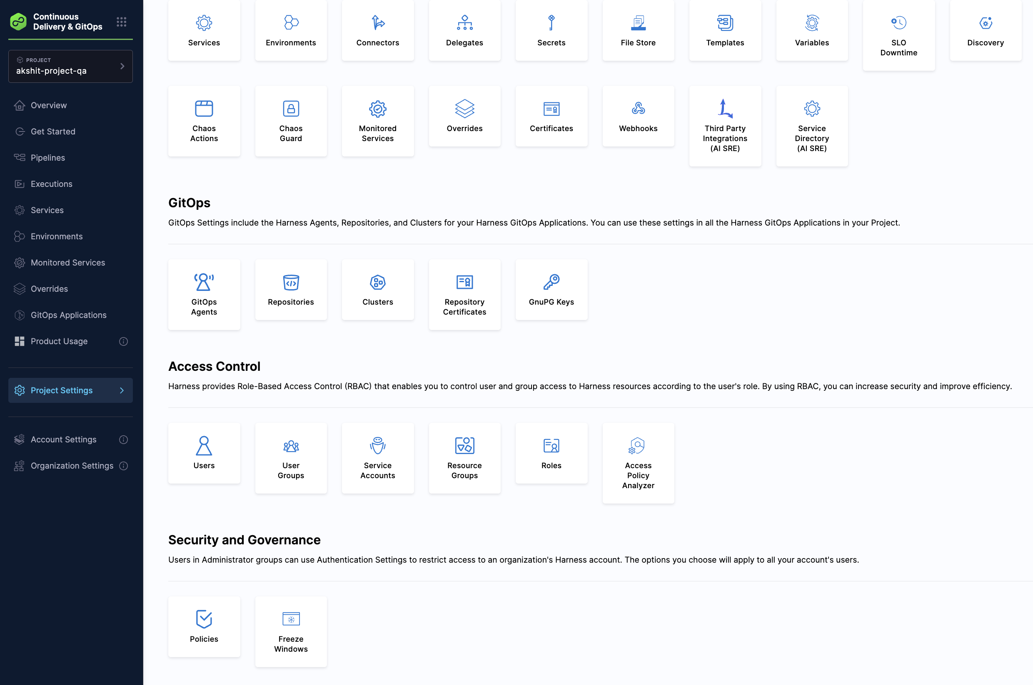1033x685 pixels.
Task: Open the Secrets settings tile
Action: pos(551,30)
